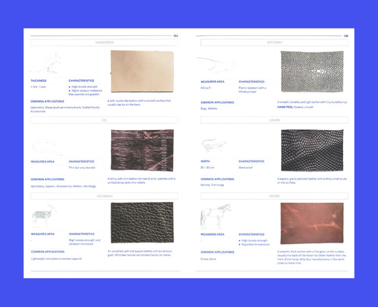Click Stingray's CHARACTERISTICS heading

(x=252, y=82)
